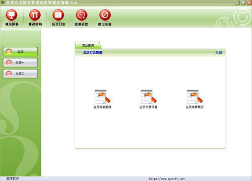Click the 总店汇总数据 summary data link

[x=93, y=52]
